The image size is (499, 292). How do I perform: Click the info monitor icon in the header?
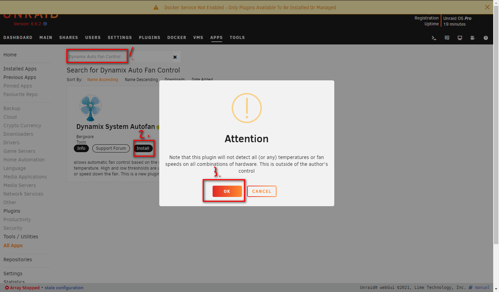pos(460,38)
